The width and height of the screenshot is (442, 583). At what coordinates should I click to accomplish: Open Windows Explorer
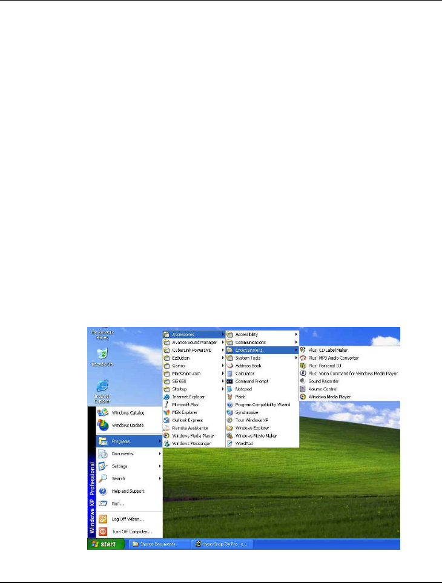[262, 428]
